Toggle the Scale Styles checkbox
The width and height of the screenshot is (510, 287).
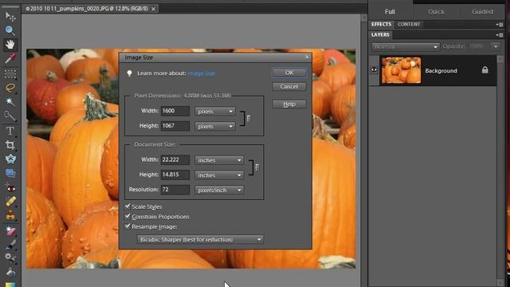pos(127,206)
